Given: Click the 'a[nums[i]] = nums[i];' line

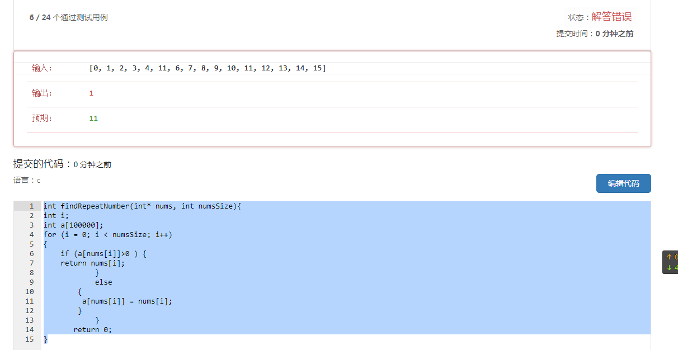Looking at the screenshot, I should 127,301.
